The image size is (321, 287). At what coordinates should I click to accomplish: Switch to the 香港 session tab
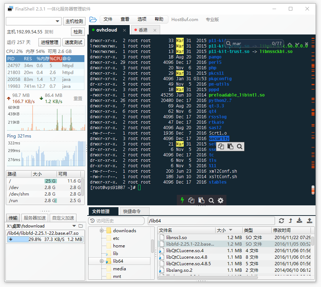(x=143, y=30)
